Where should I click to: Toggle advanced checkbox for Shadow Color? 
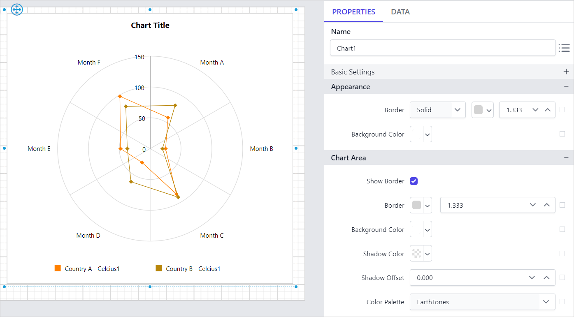pos(562,253)
